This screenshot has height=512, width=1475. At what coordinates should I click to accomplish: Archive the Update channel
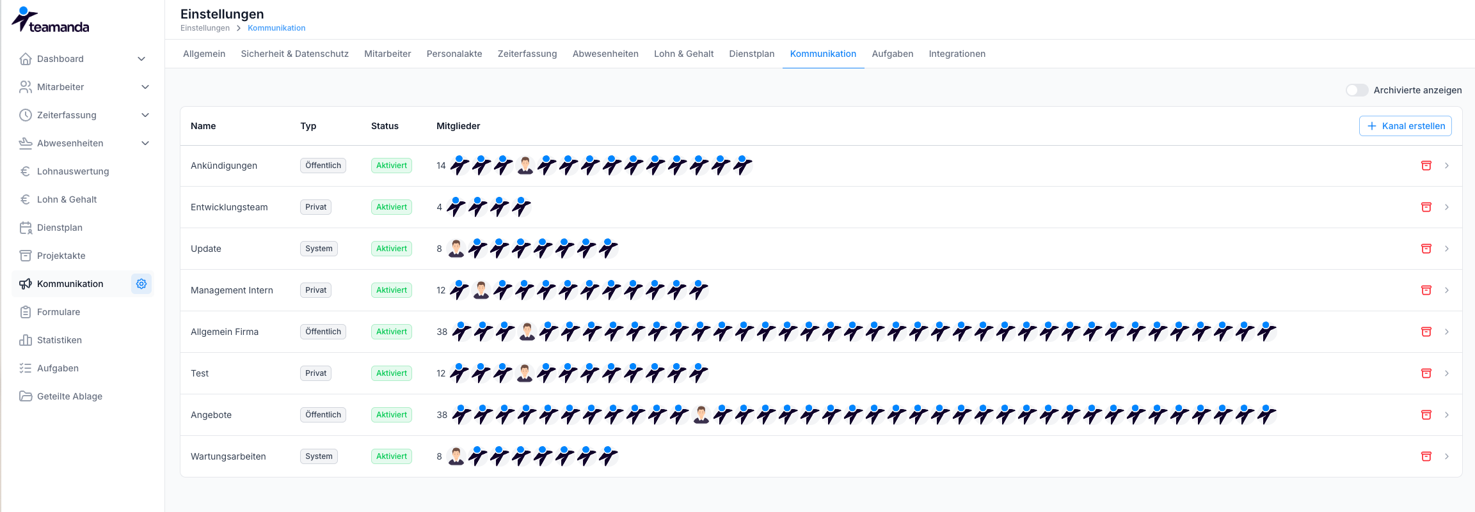pyautogui.click(x=1426, y=249)
